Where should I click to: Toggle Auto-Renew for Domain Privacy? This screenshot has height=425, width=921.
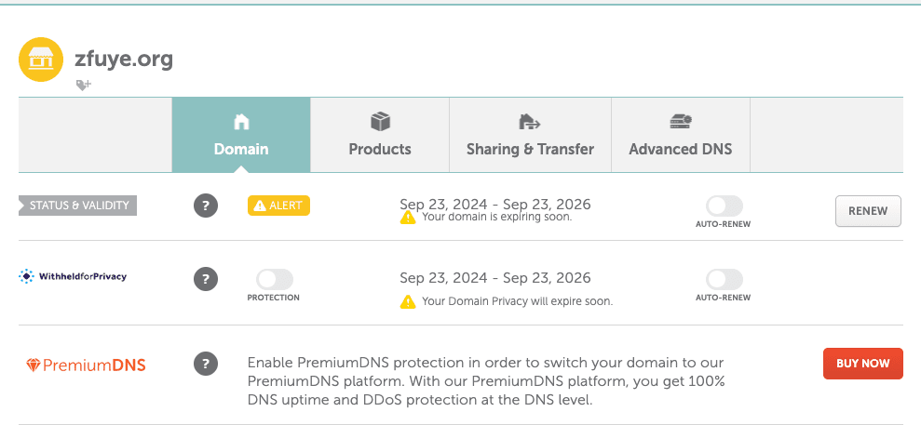724,279
